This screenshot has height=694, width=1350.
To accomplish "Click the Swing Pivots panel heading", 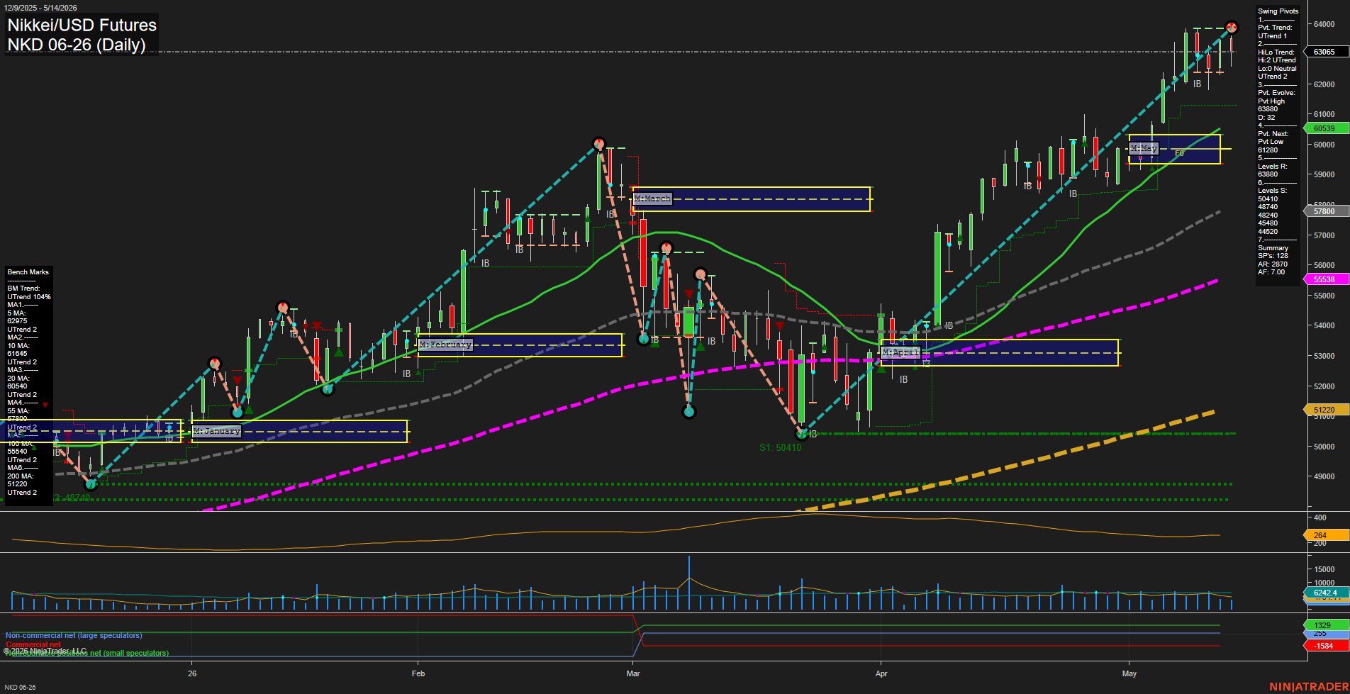I will pyautogui.click(x=1278, y=11).
